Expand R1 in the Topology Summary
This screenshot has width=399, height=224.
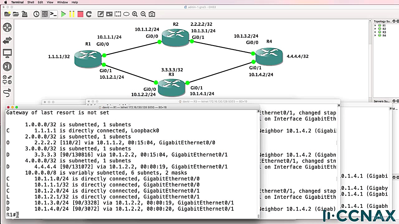tap(375, 26)
